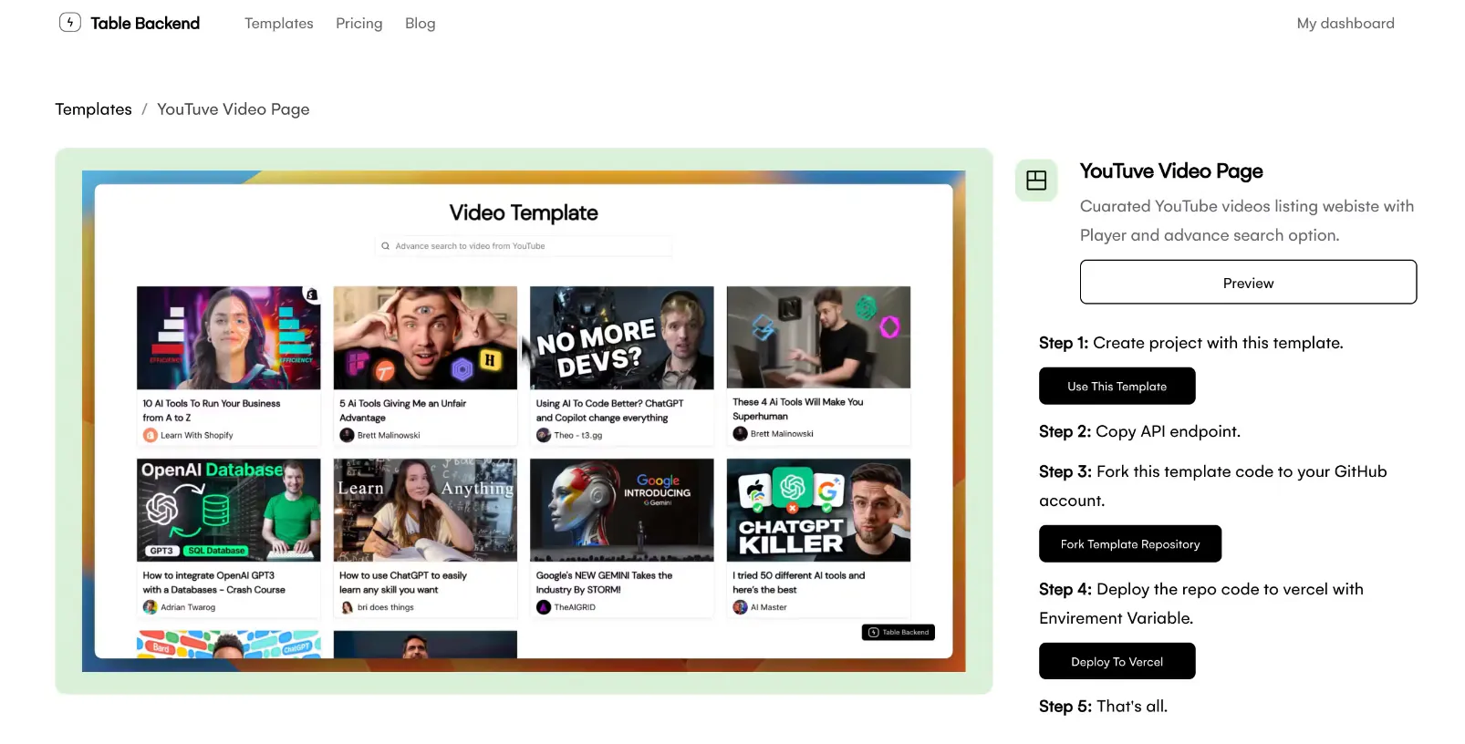Click 'Step 1: Create project with this template'
The width and height of the screenshot is (1465, 744).
(1191, 343)
